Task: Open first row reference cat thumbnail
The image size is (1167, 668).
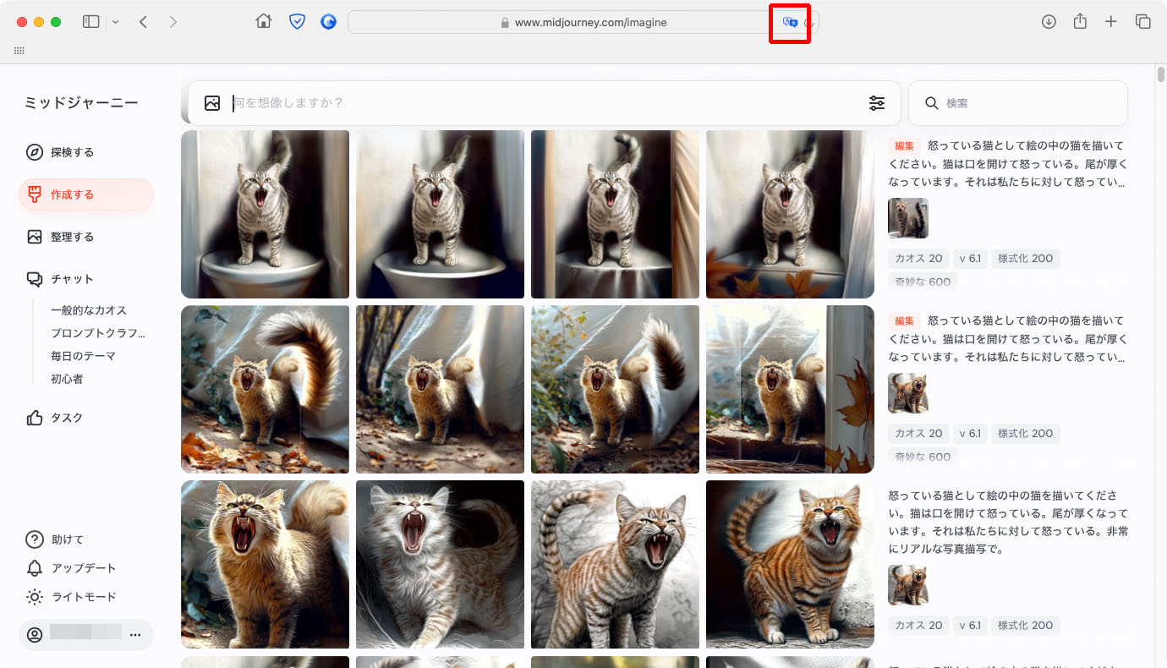Action: point(908,218)
